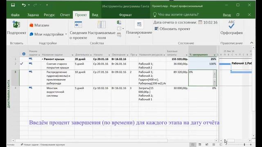Screen dimensions: 262x147
Task: Open the WBS dropdown icon
Action: [120, 29]
